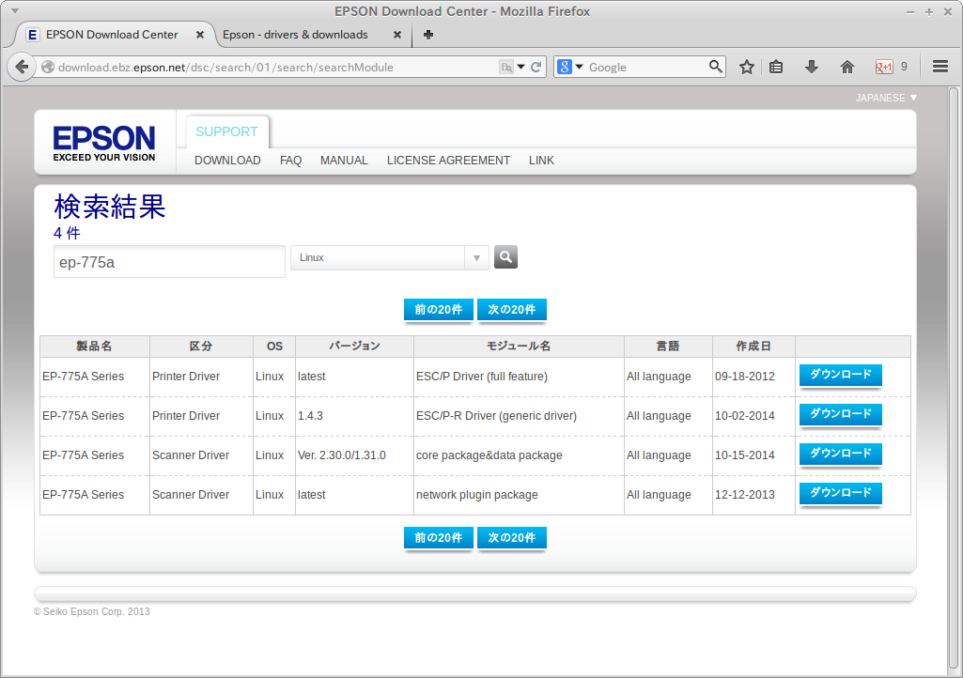Select the SUPPORT tab
The image size is (963, 678).
click(226, 132)
